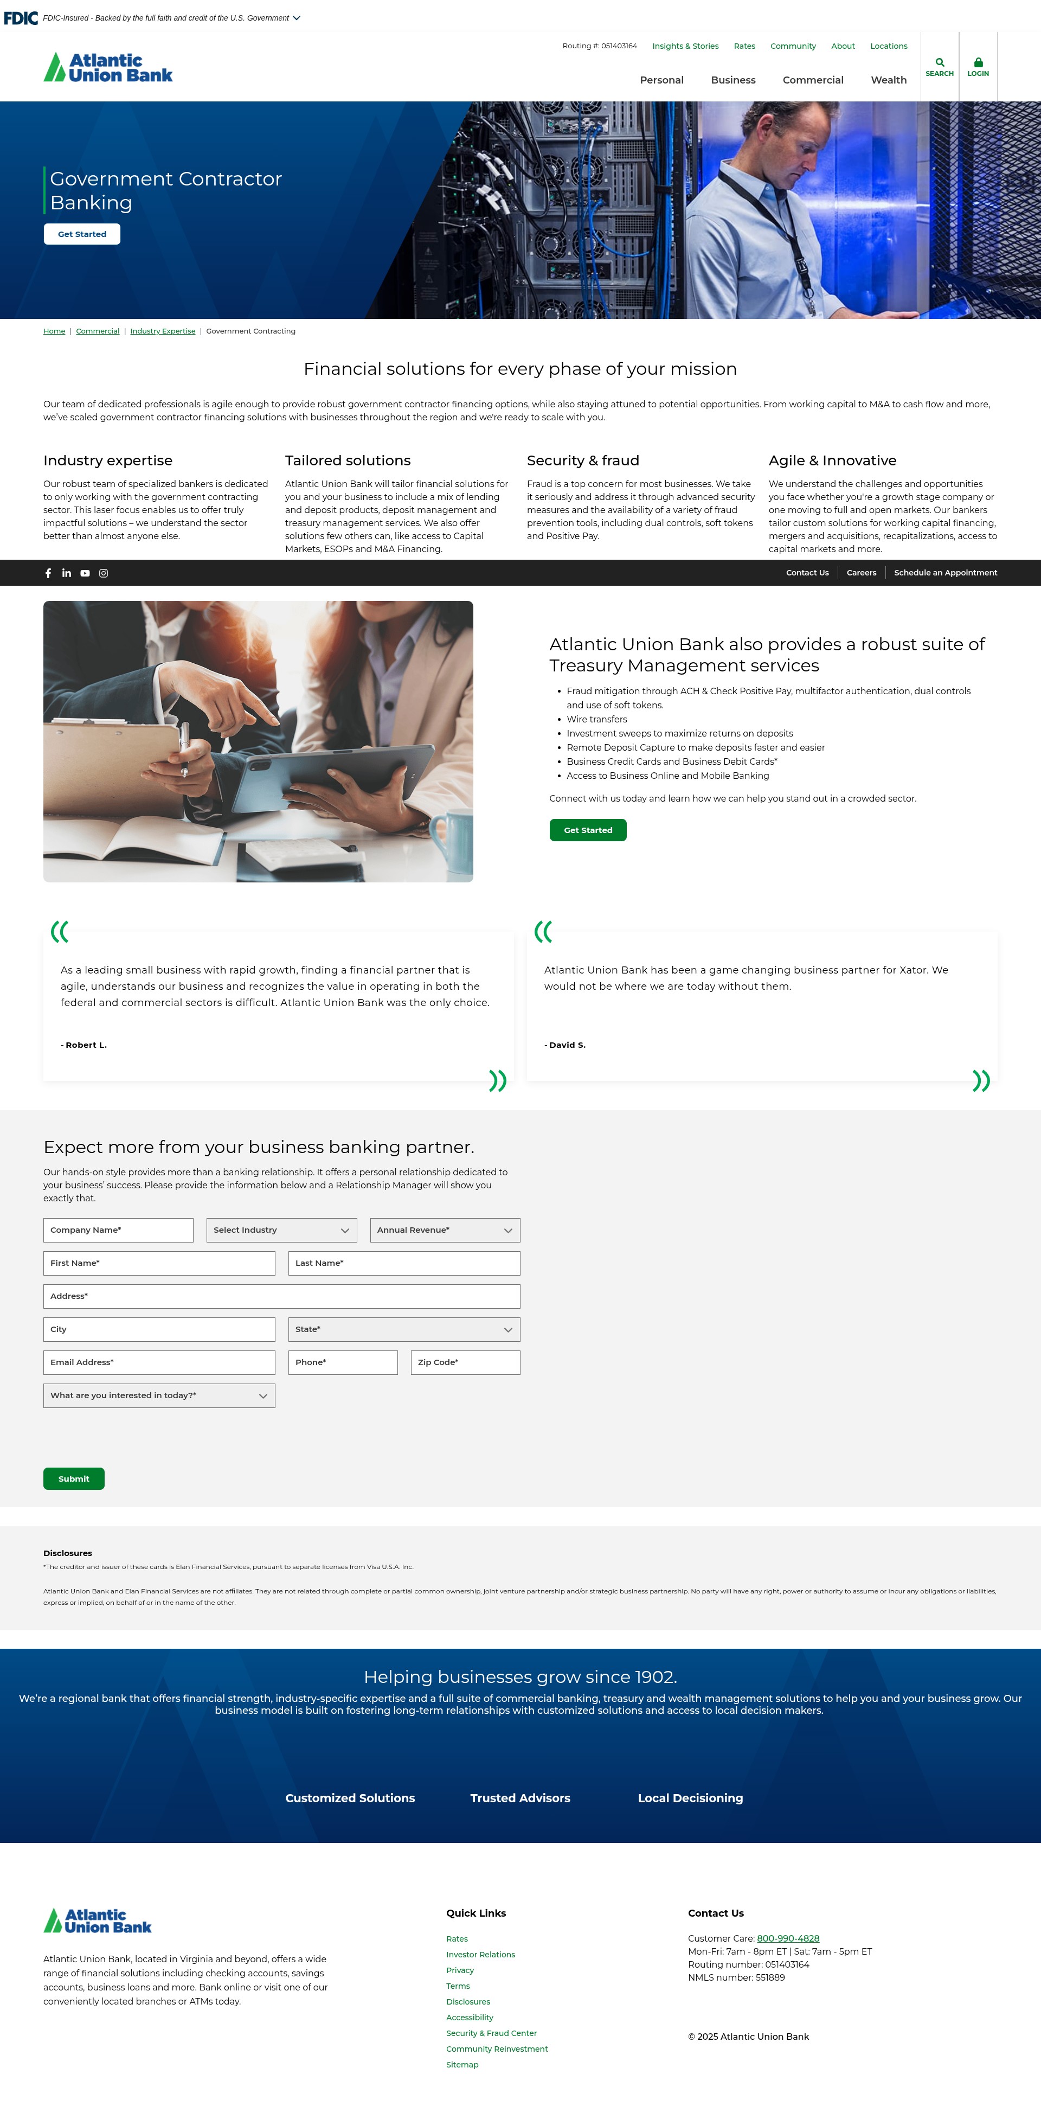Open Security & Fraud Center link
The image size is (1041, 2113).
pos(491,2033)
